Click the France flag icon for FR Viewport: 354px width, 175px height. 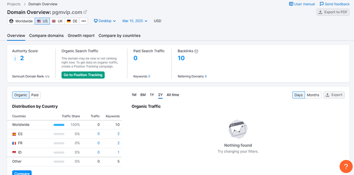14,144
